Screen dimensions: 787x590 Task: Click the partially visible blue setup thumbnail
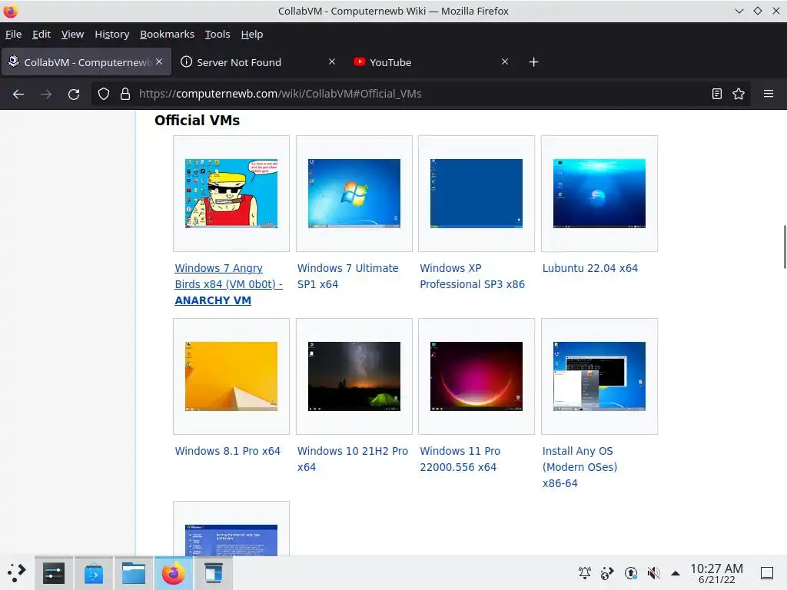[x=231, y=540]
